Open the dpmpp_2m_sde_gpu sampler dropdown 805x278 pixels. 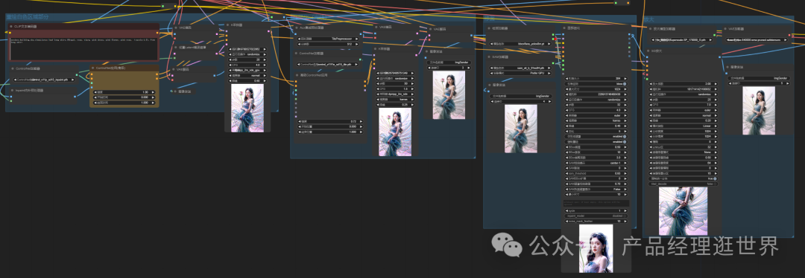[x=247, y=70]
